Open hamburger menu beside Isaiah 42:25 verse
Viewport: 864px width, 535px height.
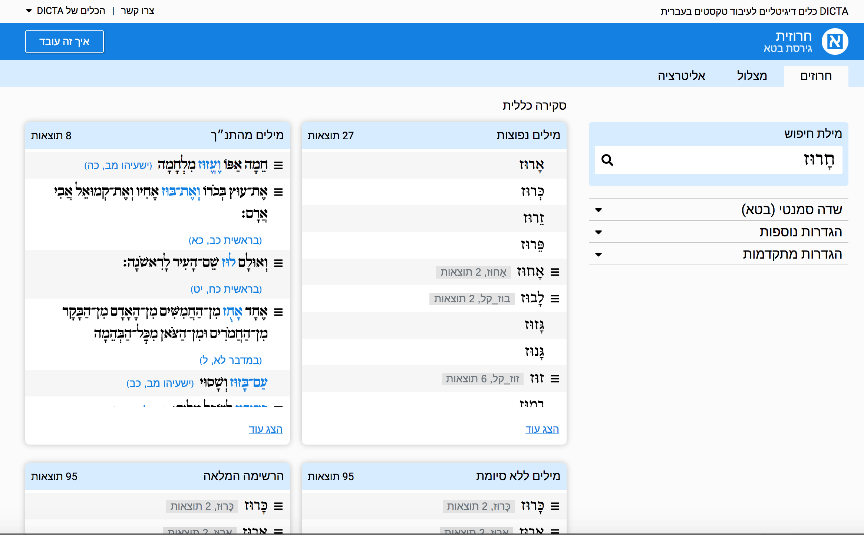tap(278, 165)
